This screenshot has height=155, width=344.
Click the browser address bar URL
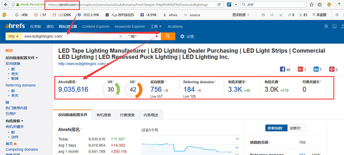coord(129,4)
